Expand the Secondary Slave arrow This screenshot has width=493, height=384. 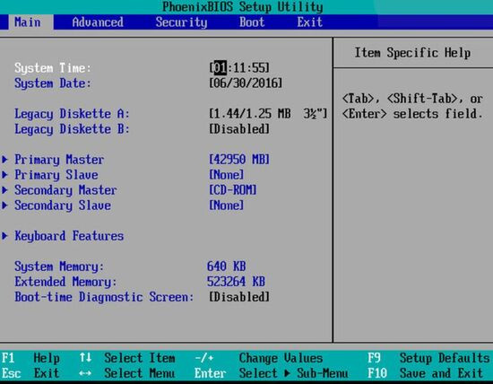click(4, 205)
